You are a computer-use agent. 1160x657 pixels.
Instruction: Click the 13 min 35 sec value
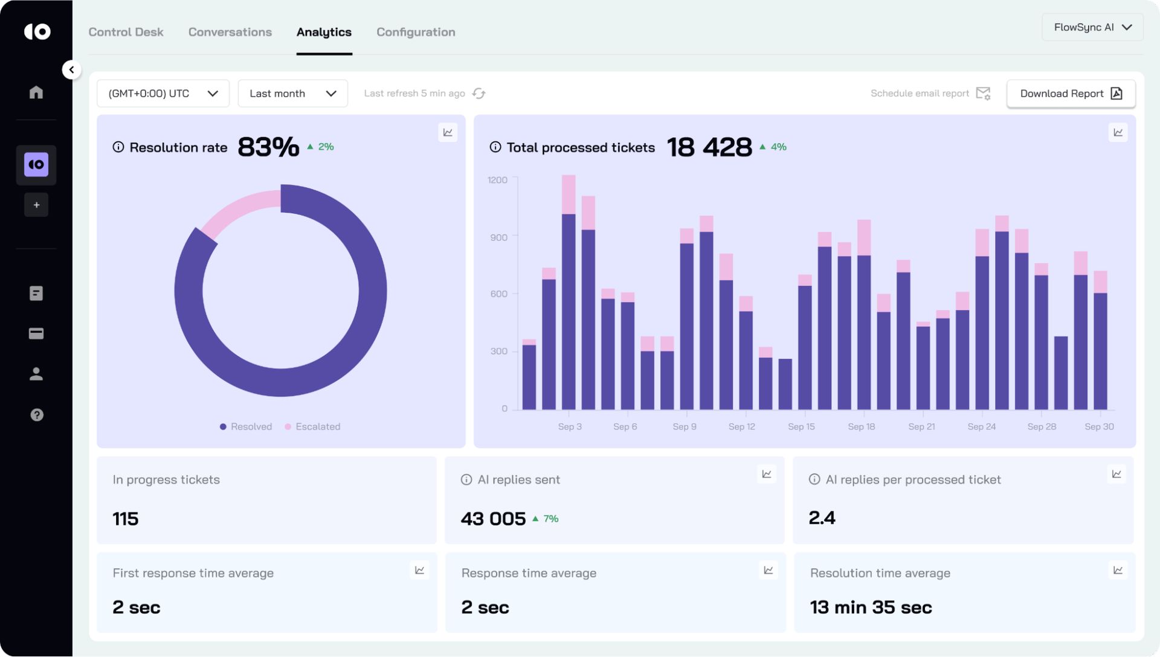[x=871, y=607]
